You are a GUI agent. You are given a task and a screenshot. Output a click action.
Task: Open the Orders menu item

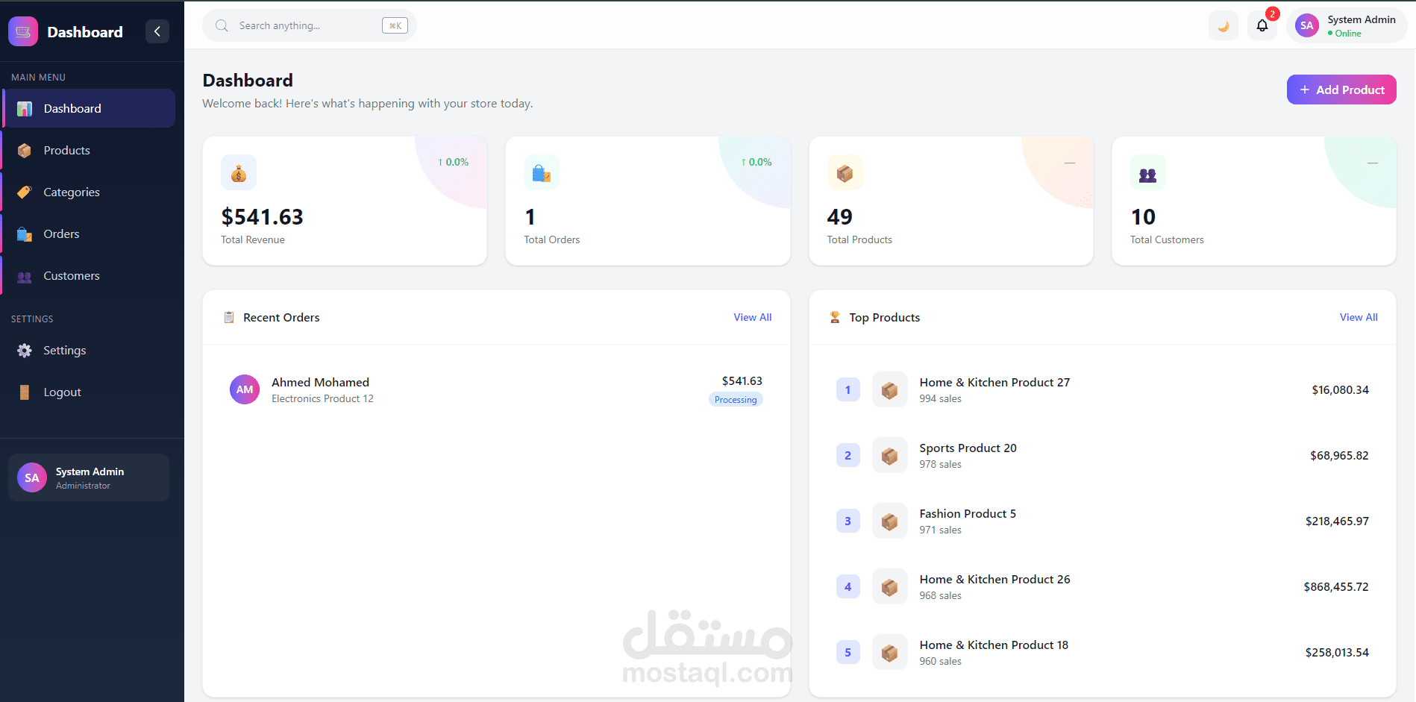[90, 234]
